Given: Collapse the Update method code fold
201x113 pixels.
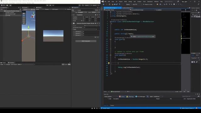Looking at the screenshot, I should 111,55.
